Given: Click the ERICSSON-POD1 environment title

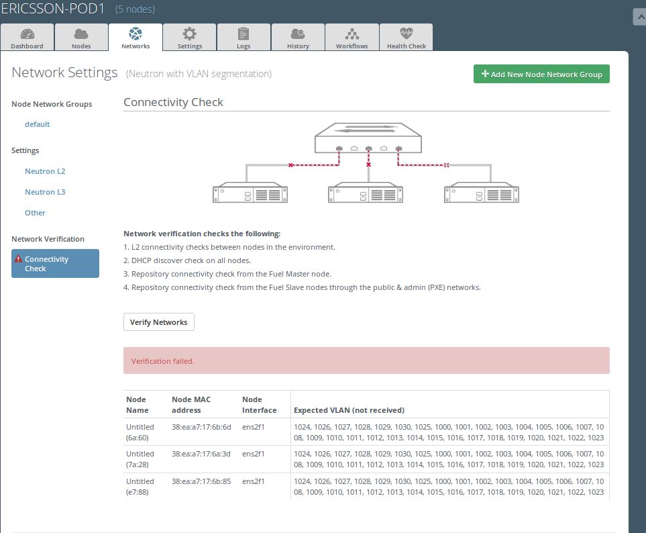Looking at the screenshot, I should (x=53, y=9).
